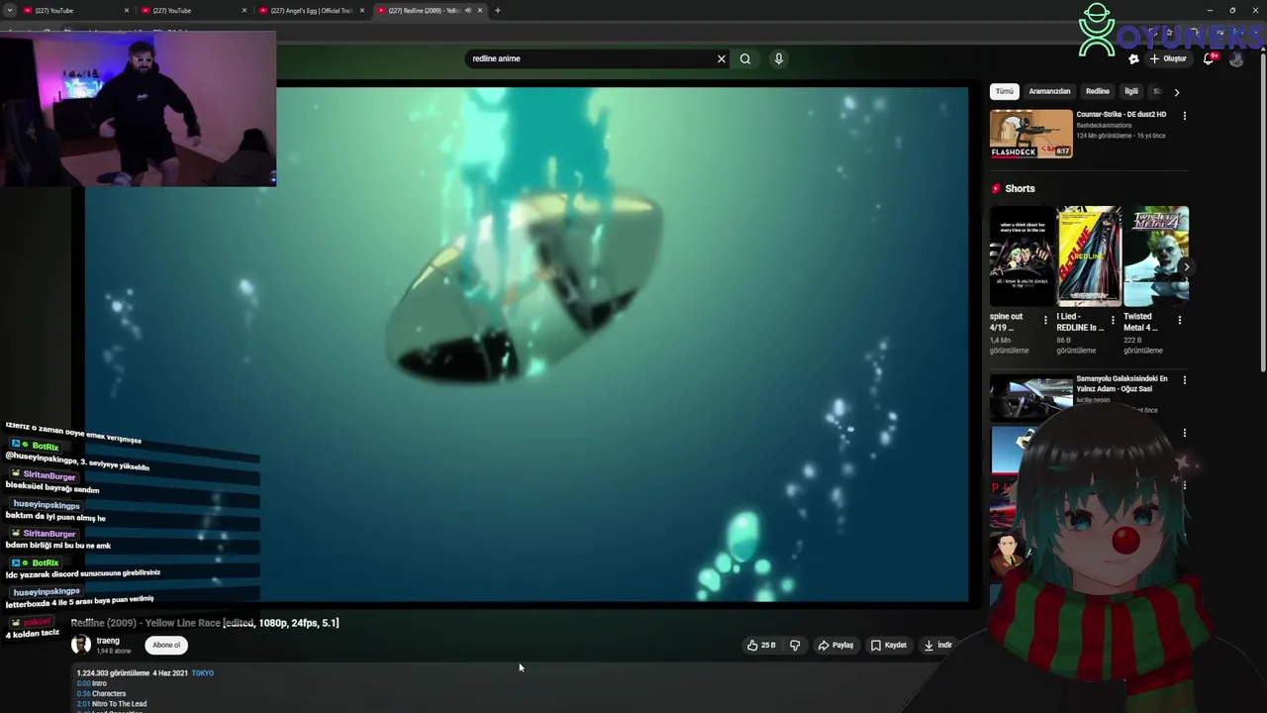
Task: Download the video with İndir button
Action: [x=937, y=646]
